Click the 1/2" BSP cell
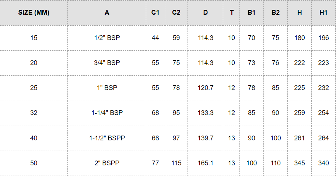336x176 pixels. pyautogui.click(x=107, y=38)
